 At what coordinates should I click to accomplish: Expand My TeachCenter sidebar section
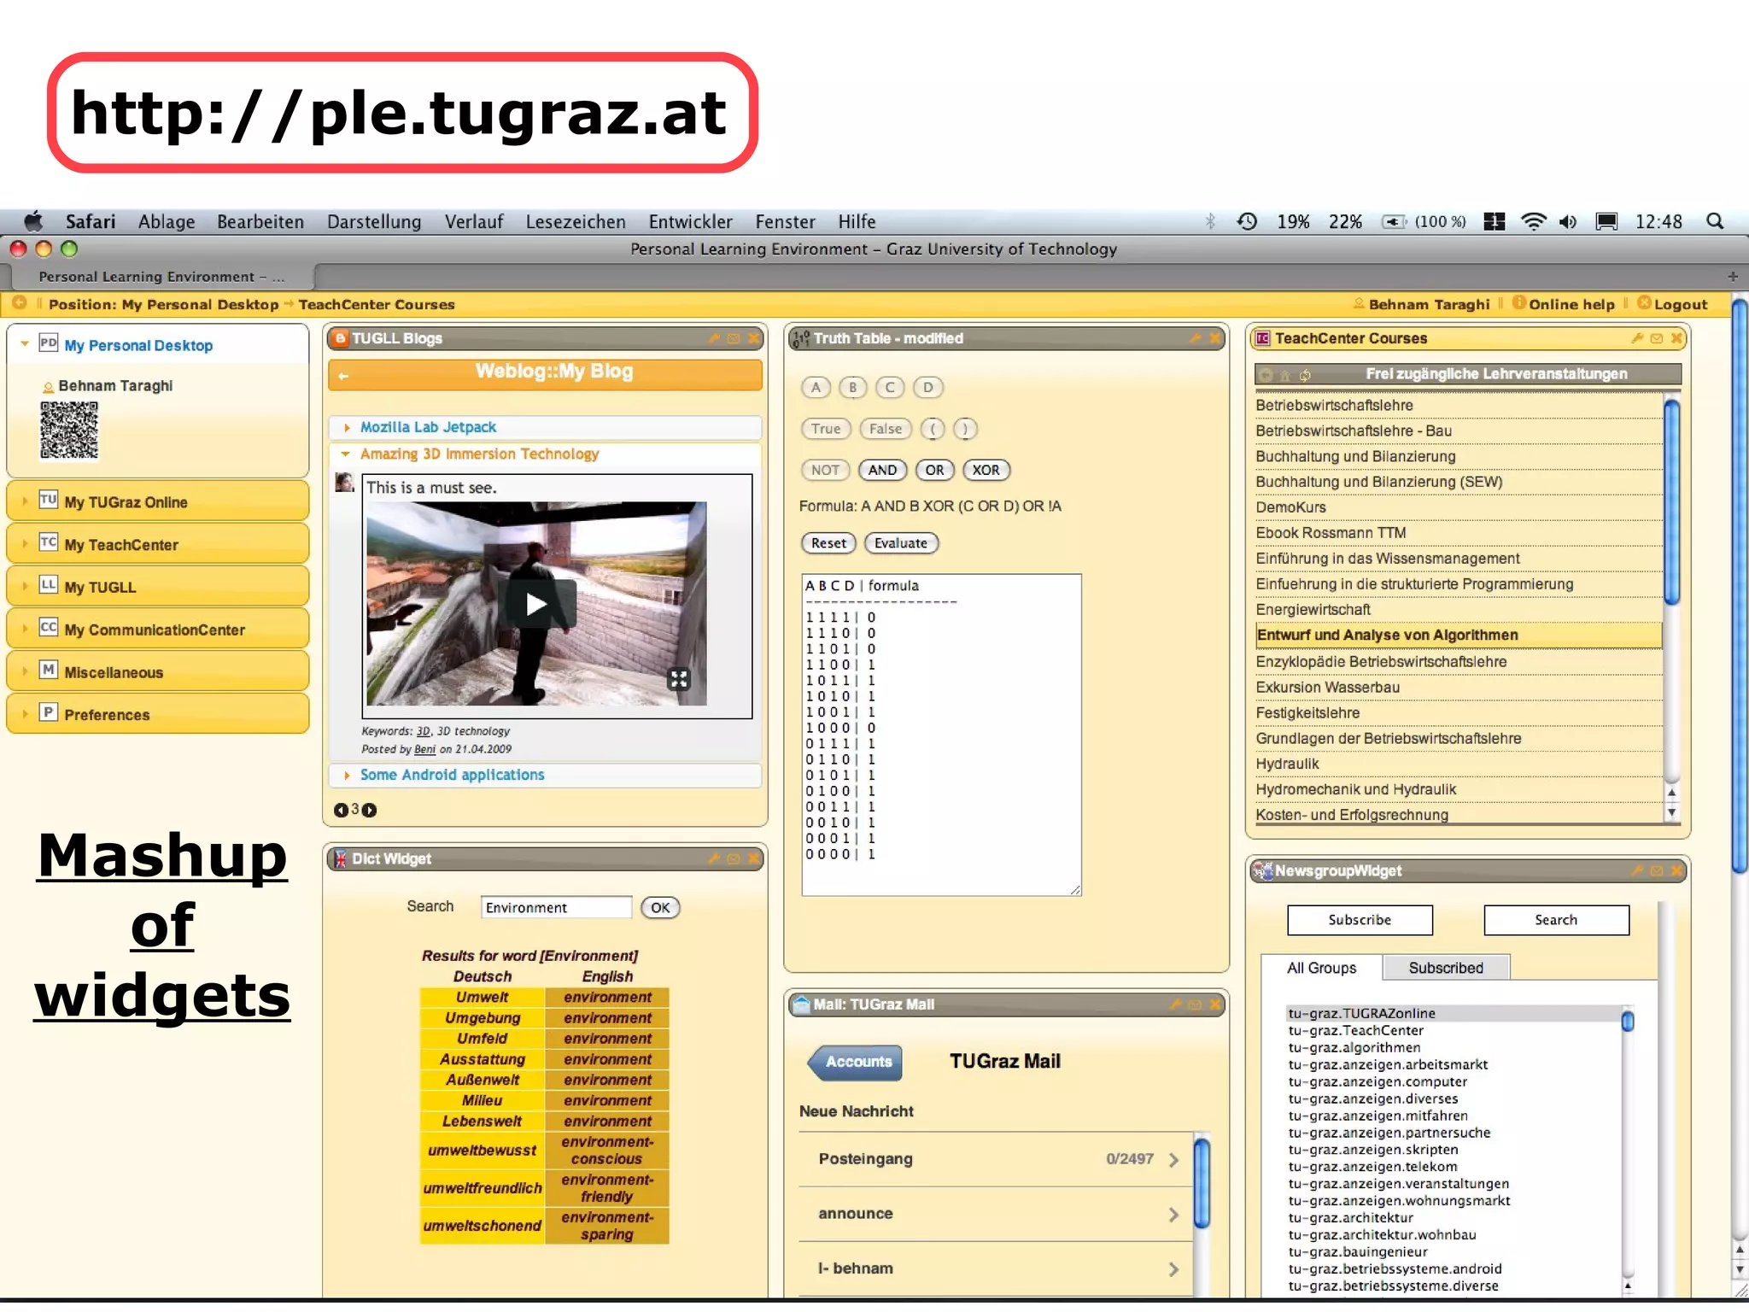point(25,543)
